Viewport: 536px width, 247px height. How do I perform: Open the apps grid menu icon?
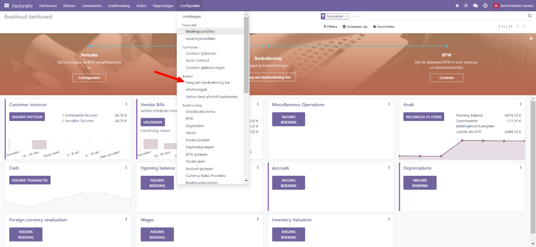click(x=7, y=5)
